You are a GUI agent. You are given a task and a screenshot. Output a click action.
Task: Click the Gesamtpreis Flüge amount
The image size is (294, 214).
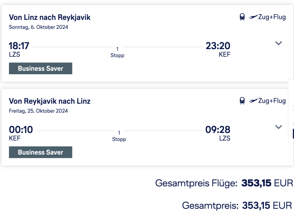click(x=267, y=183)
